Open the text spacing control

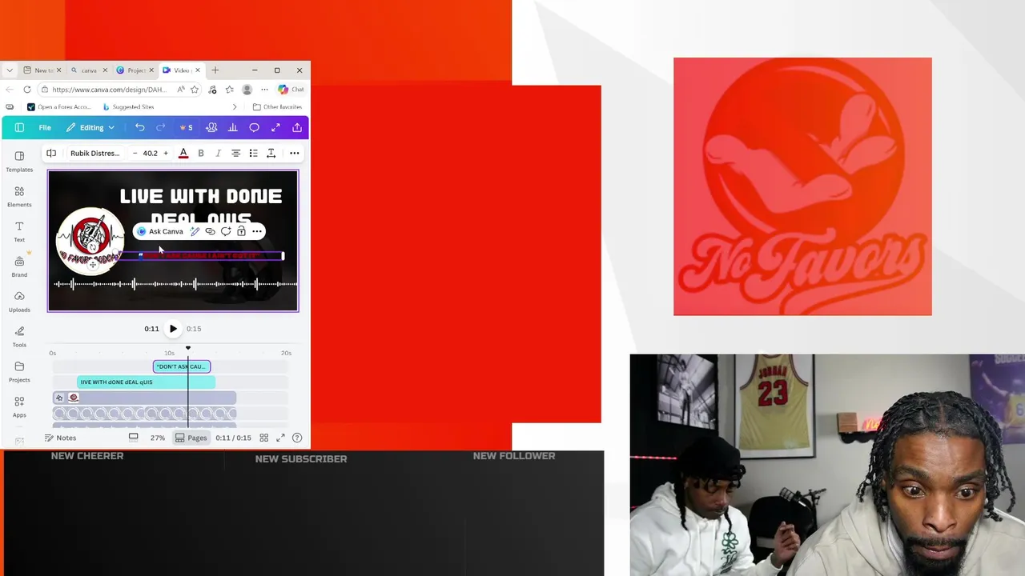pos(271,153)
